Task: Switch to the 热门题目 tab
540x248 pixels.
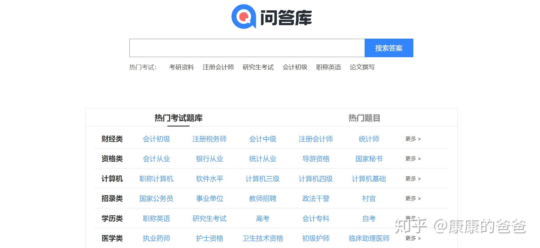Action: [364, 118]
